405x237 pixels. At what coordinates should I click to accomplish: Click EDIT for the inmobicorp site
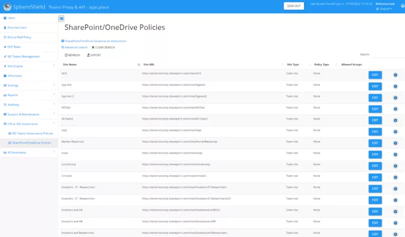point(375,166)
